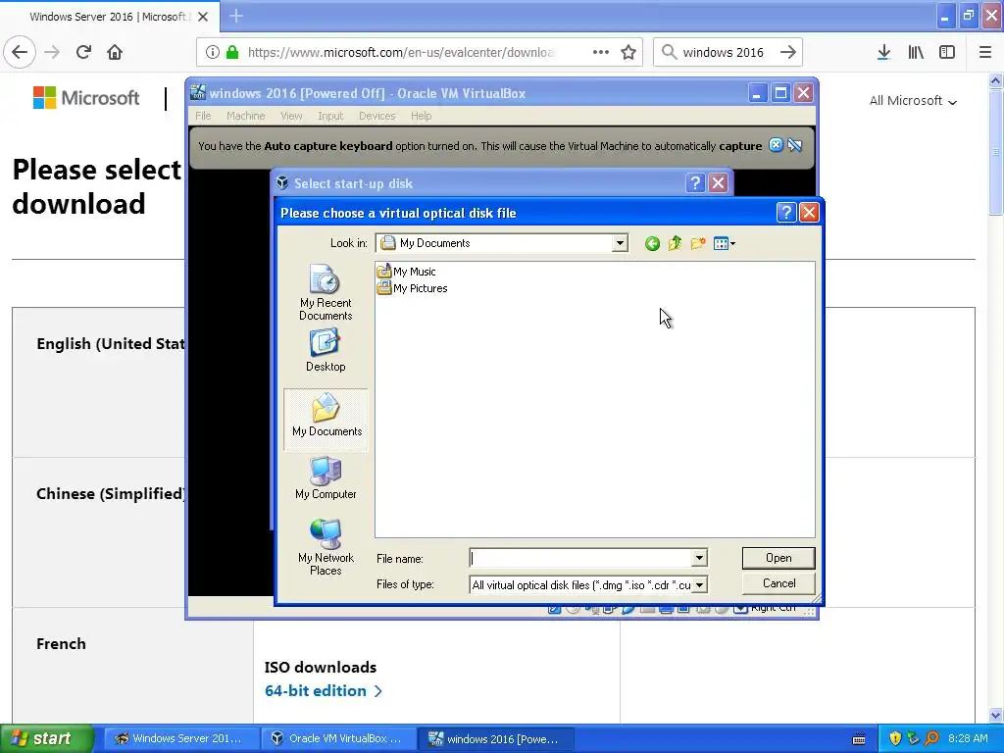Open My Network Places in places bar
This screenshot has height=753, width=1004.
pyautogui.click(x=326, y=547)
